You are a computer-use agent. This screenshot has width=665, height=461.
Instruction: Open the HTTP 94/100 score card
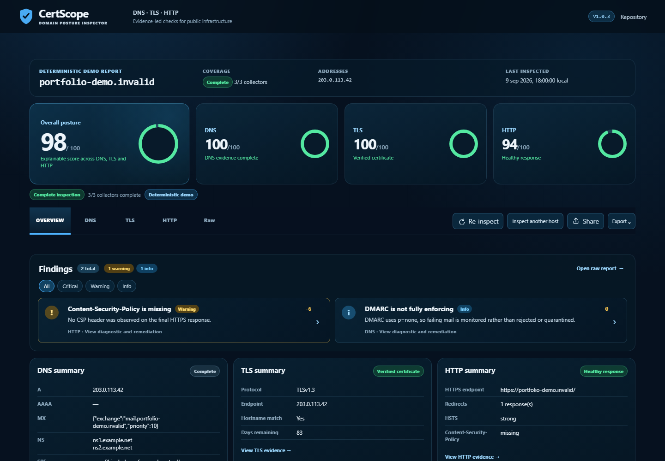(564, 144)
